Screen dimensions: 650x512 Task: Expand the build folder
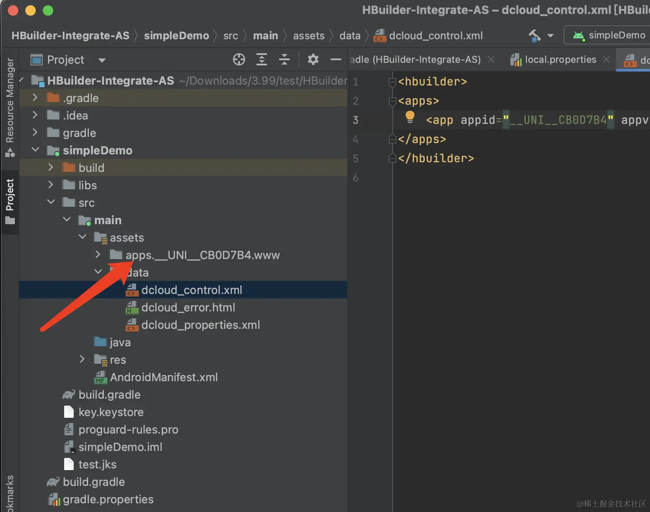[x=51, y=167]
